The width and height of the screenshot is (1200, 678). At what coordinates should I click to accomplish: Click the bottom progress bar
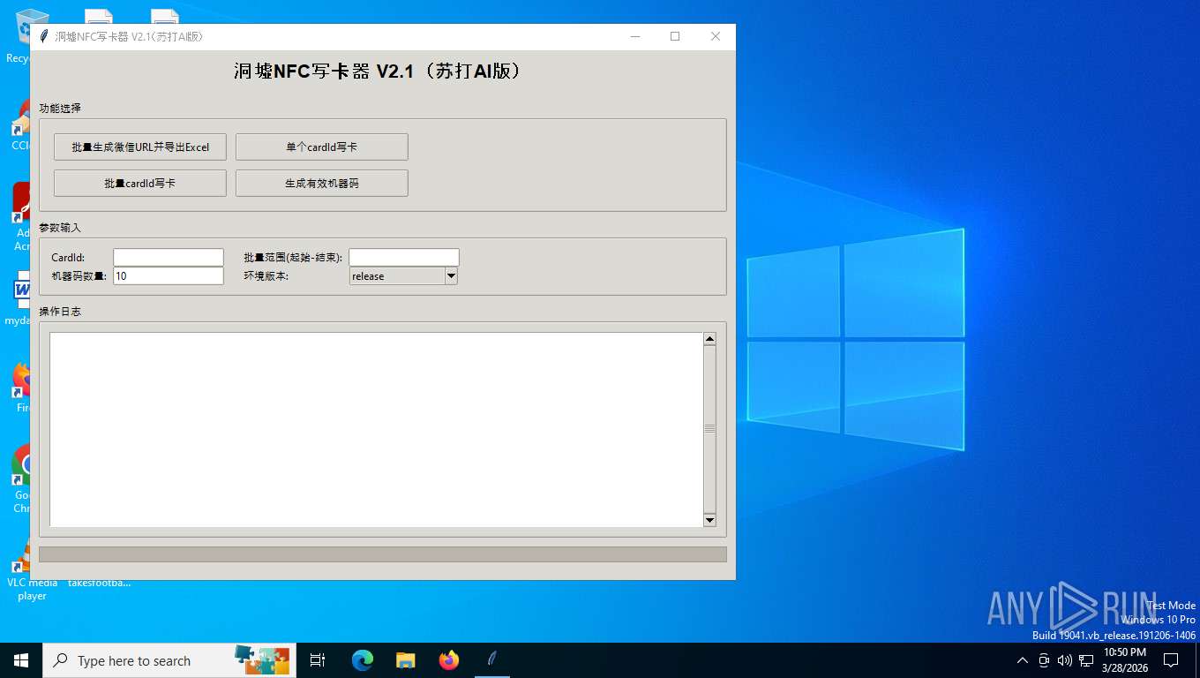tap(383, 554)
